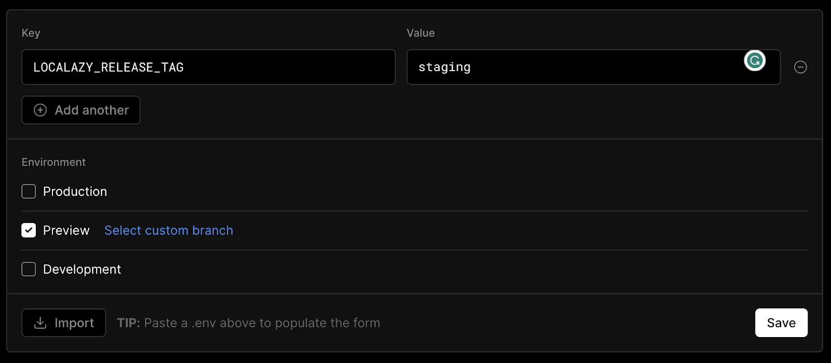Click the TIP text about pasting .env

(248, 323)
